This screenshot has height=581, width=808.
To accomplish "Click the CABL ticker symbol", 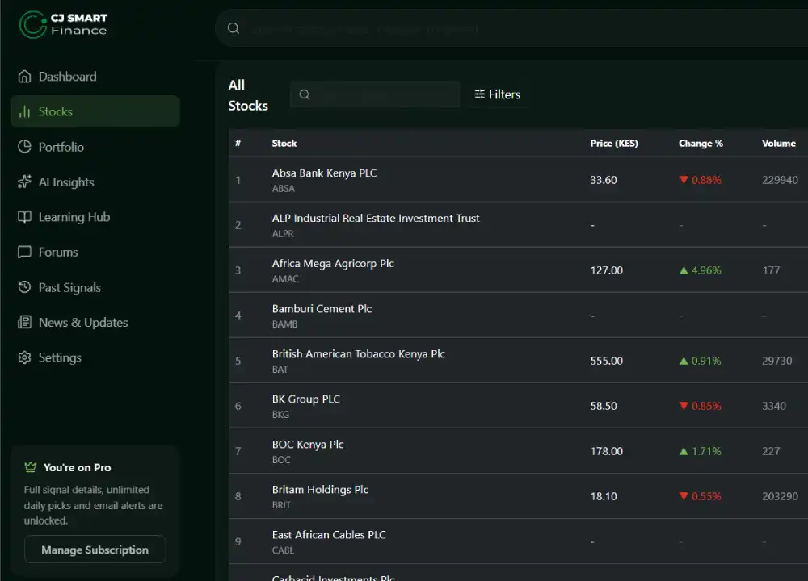I will [x=283, y=550].
